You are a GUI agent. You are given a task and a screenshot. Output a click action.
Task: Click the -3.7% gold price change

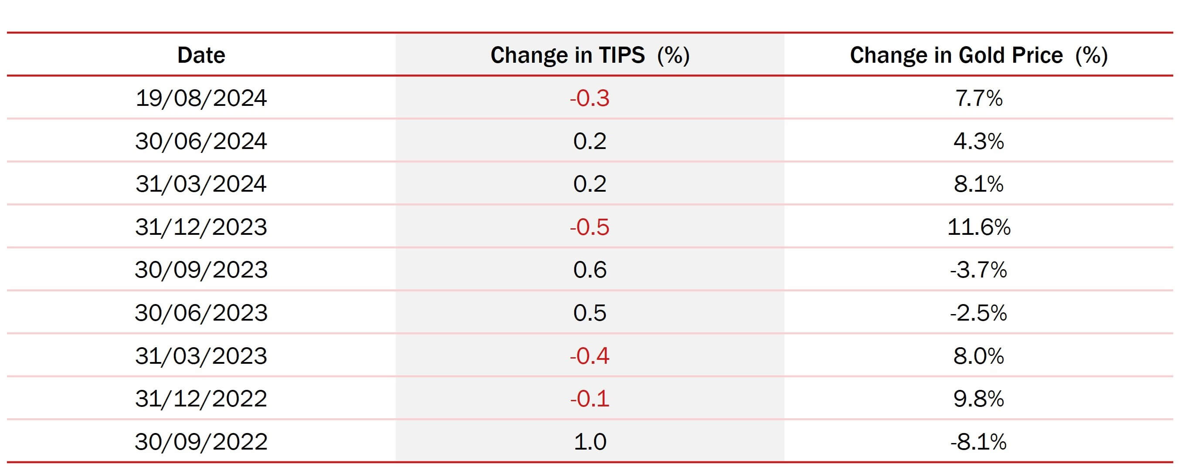point(978,270)
